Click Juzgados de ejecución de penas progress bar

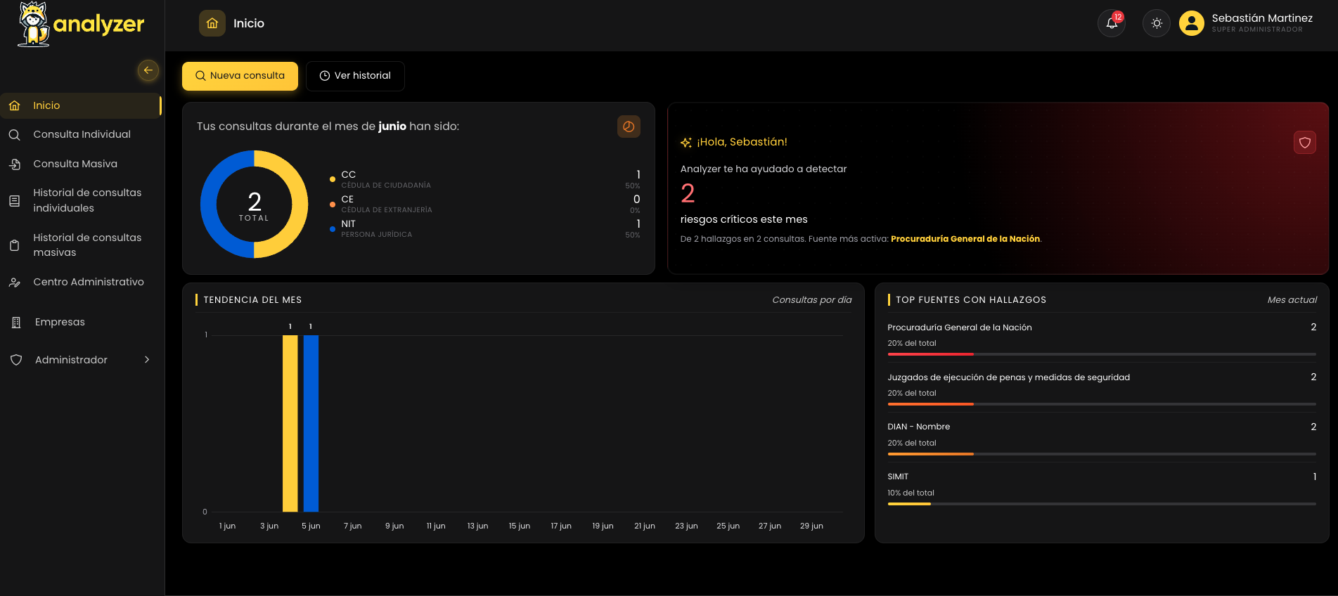[1102, 404]
